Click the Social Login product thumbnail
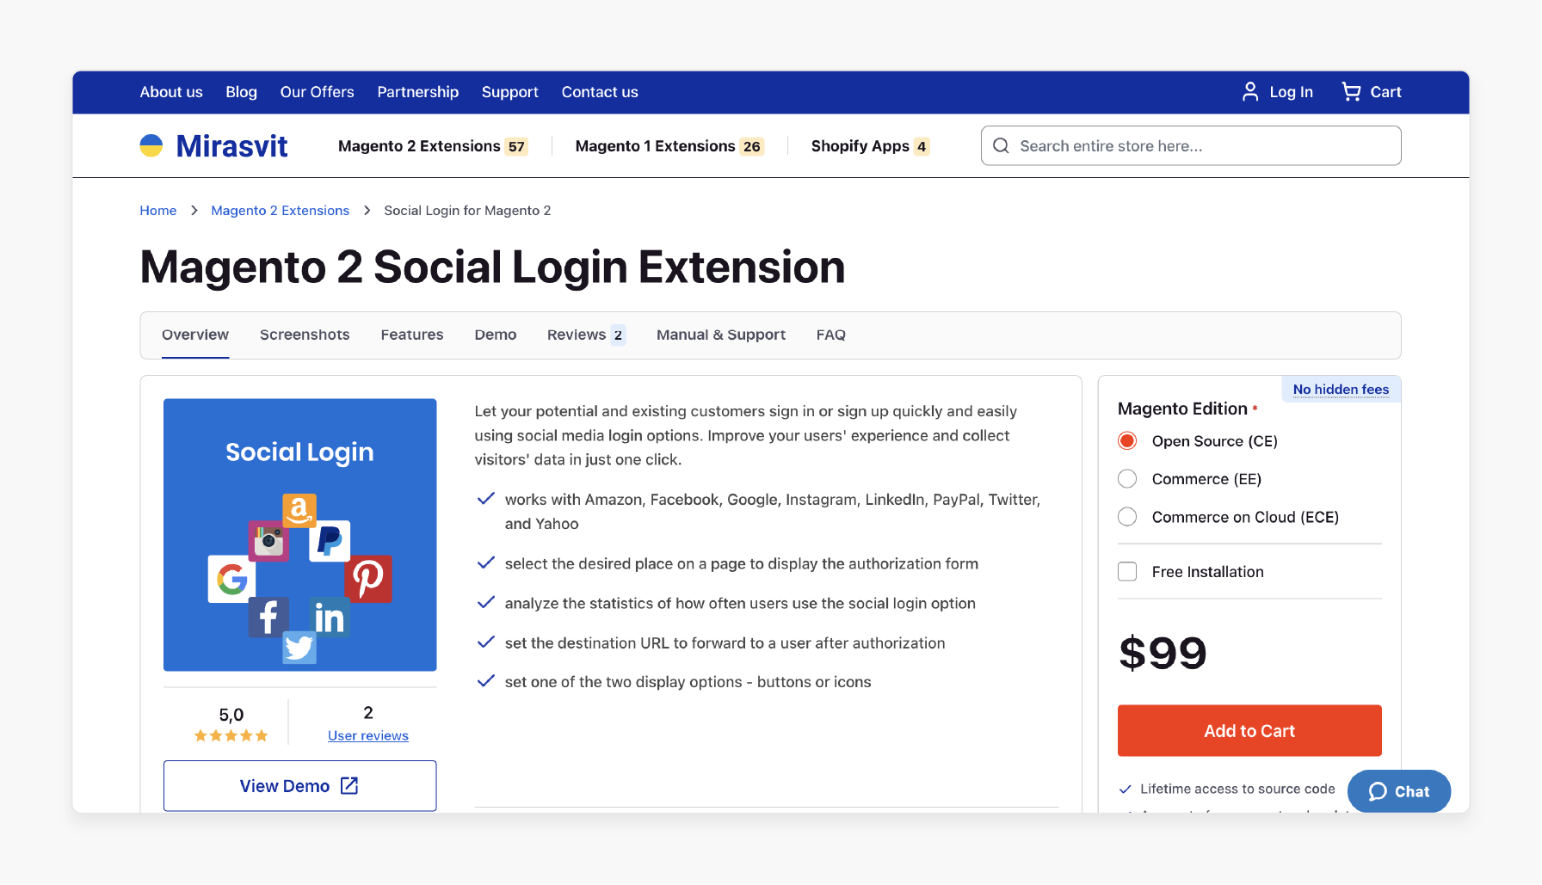This screenshot has width=1542, height=885. click(300, 535)
